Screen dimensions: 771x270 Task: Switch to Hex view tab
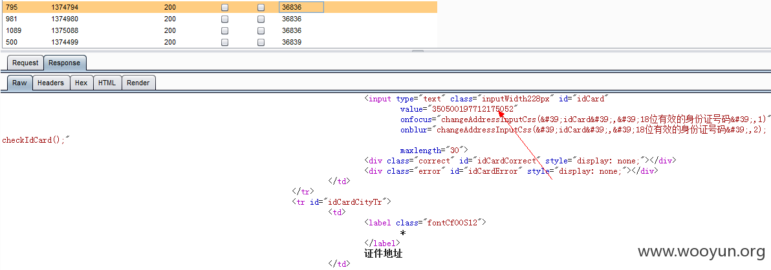click(x=81, y=83)
